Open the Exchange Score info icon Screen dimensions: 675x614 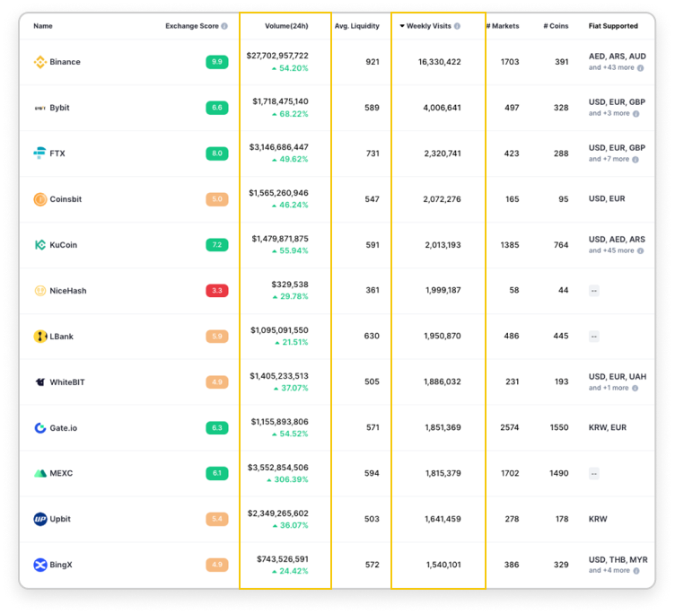tap(224, 26)
